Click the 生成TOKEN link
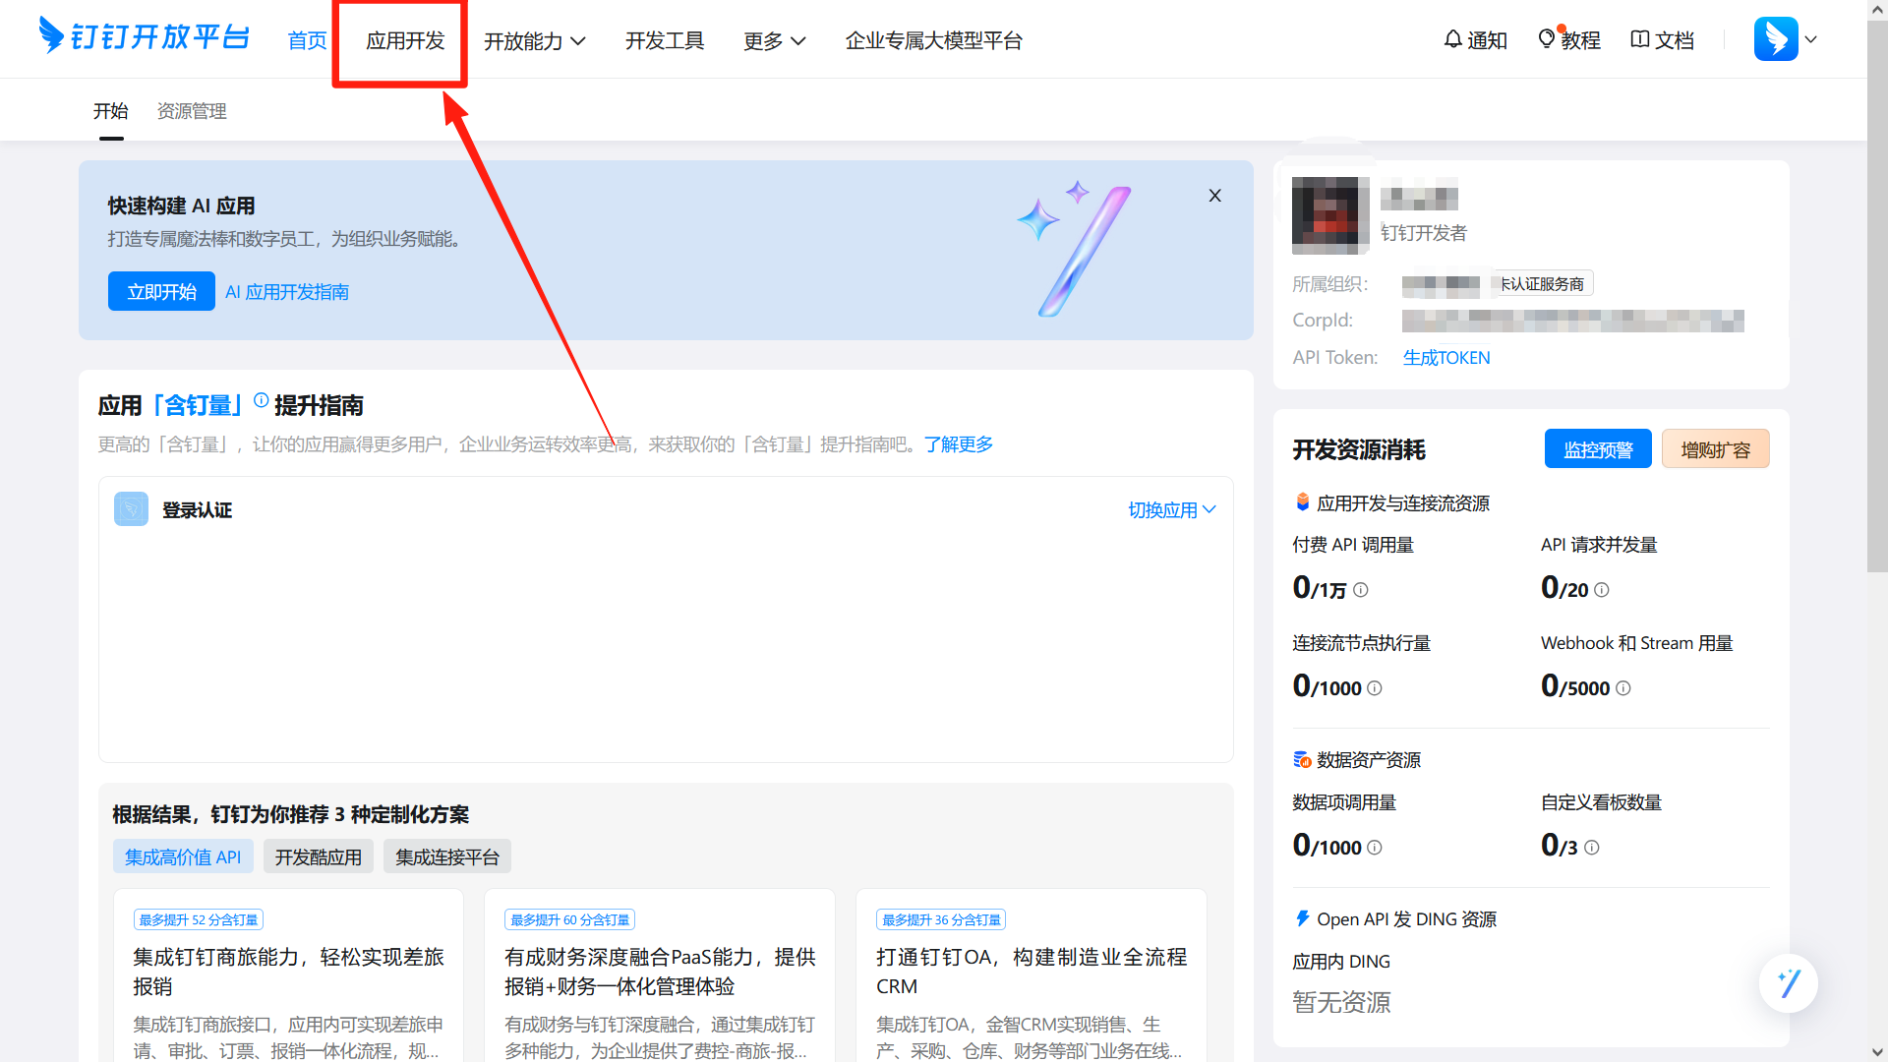 (x=1446, y=358)
